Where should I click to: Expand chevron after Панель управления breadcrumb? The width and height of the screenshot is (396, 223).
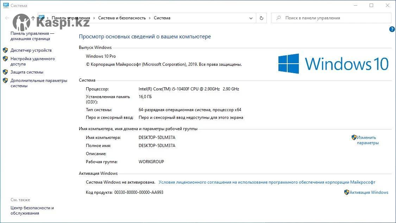pyautogui.click(x=94, y=18)
